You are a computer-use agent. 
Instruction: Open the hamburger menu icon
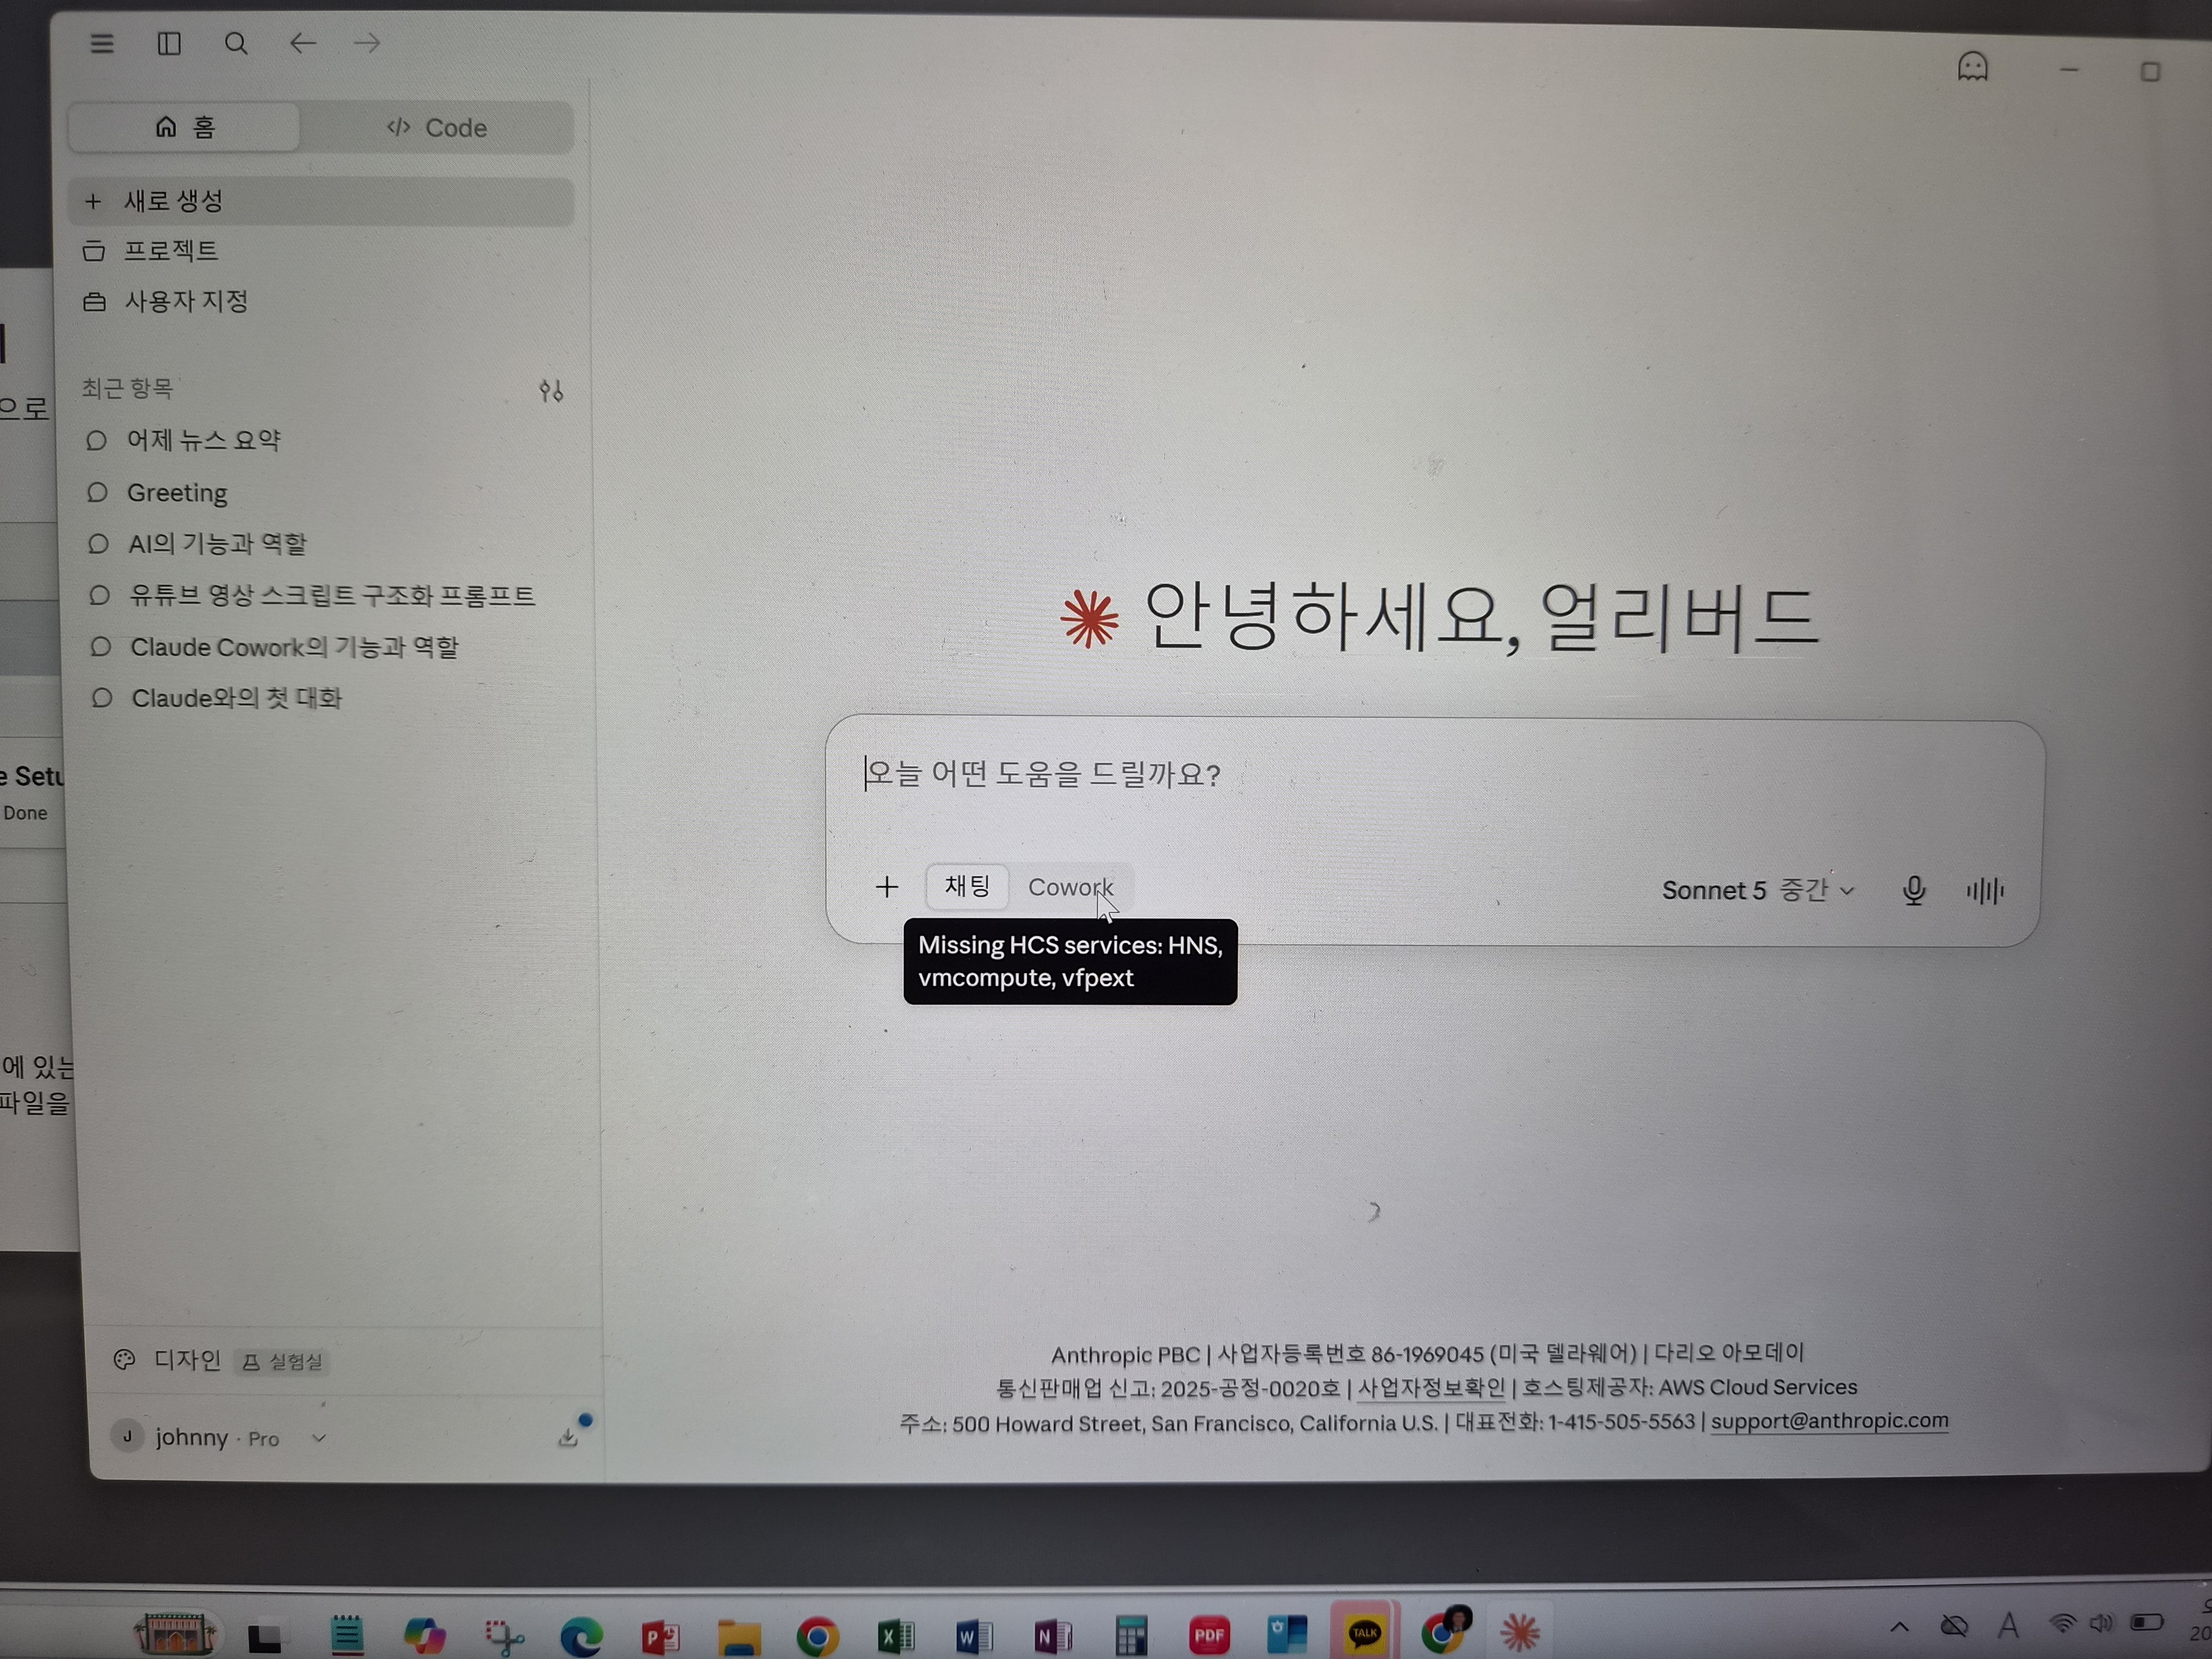[x=102, y=43]
